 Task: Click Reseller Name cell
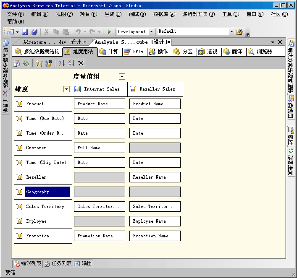(x=155, y=177)
